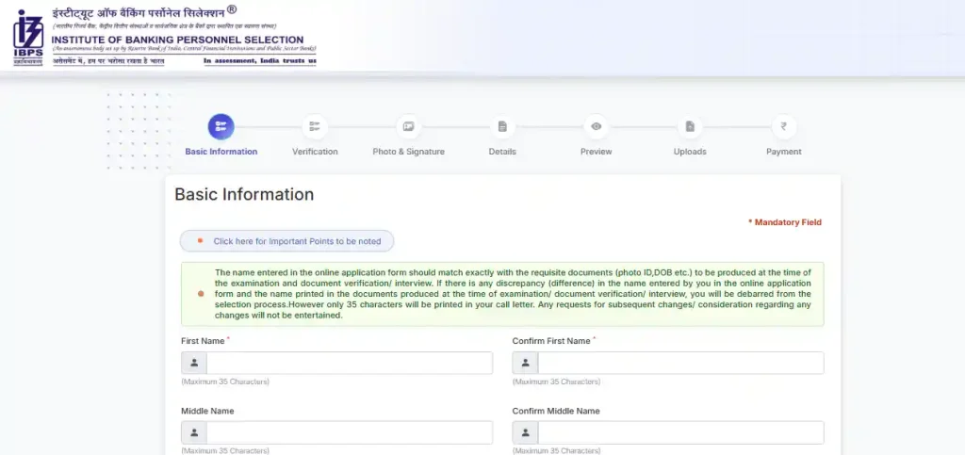
Task: Click person icon beside Middle Name field
Action: point(194,432)
